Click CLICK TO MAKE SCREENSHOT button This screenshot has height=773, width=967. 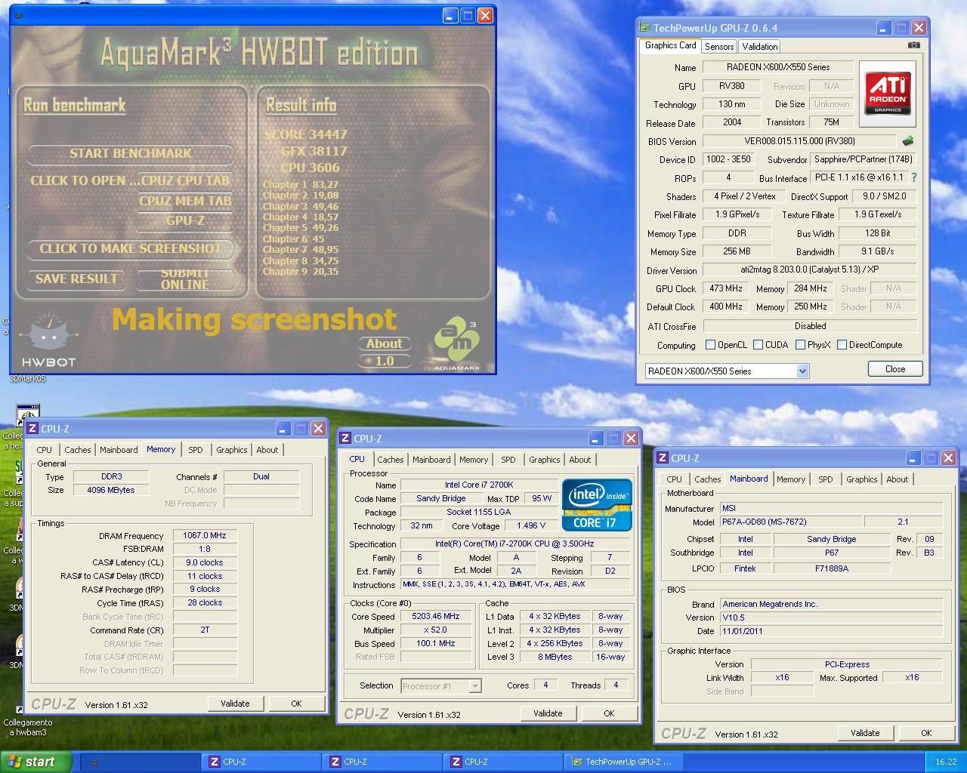(x=131, y=249)
